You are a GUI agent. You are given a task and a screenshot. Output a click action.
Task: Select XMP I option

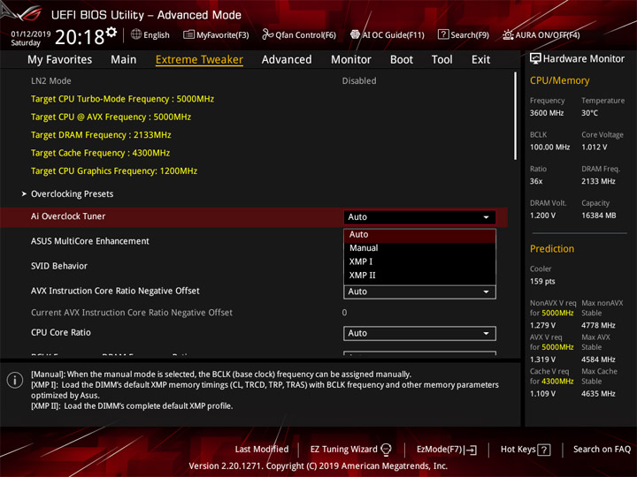[419, 261]
